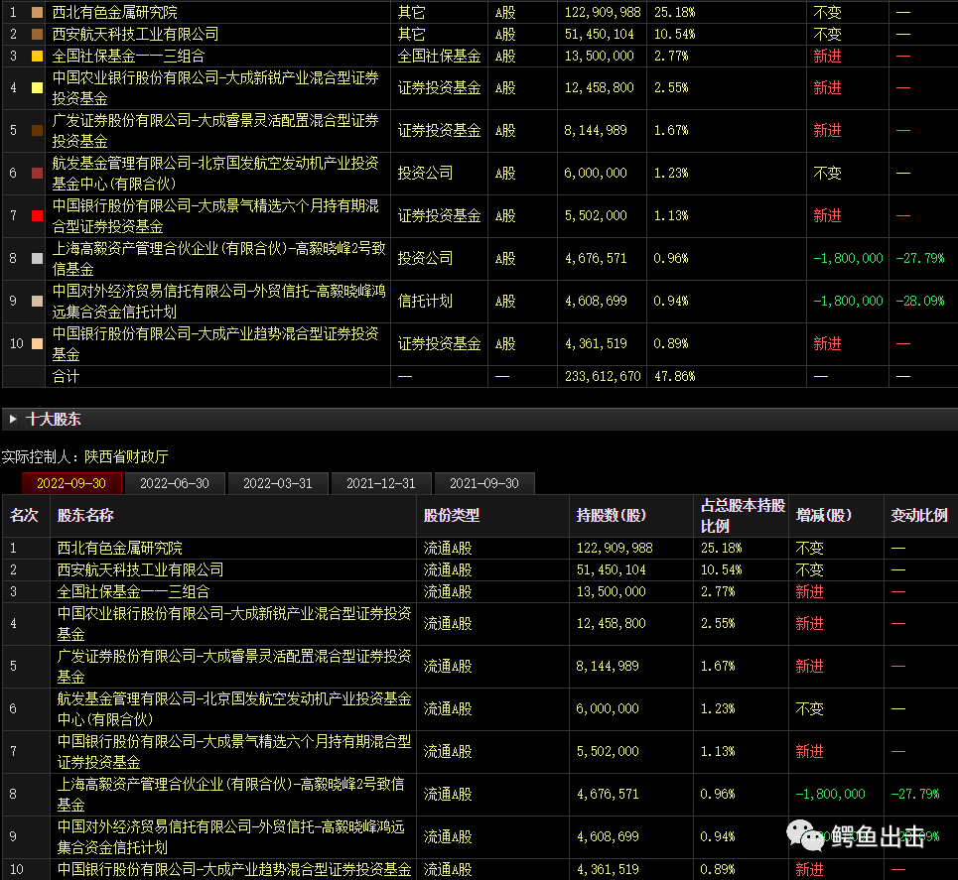Viewport: 958px width, 880px height.
Task: Click 6,000,000 in the lower table
Action: pyautogui.click(x=608, y=709)
